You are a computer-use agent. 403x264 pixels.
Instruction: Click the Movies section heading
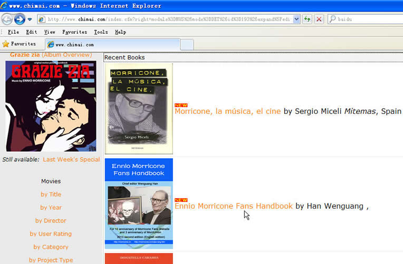[x=51, y=181]
